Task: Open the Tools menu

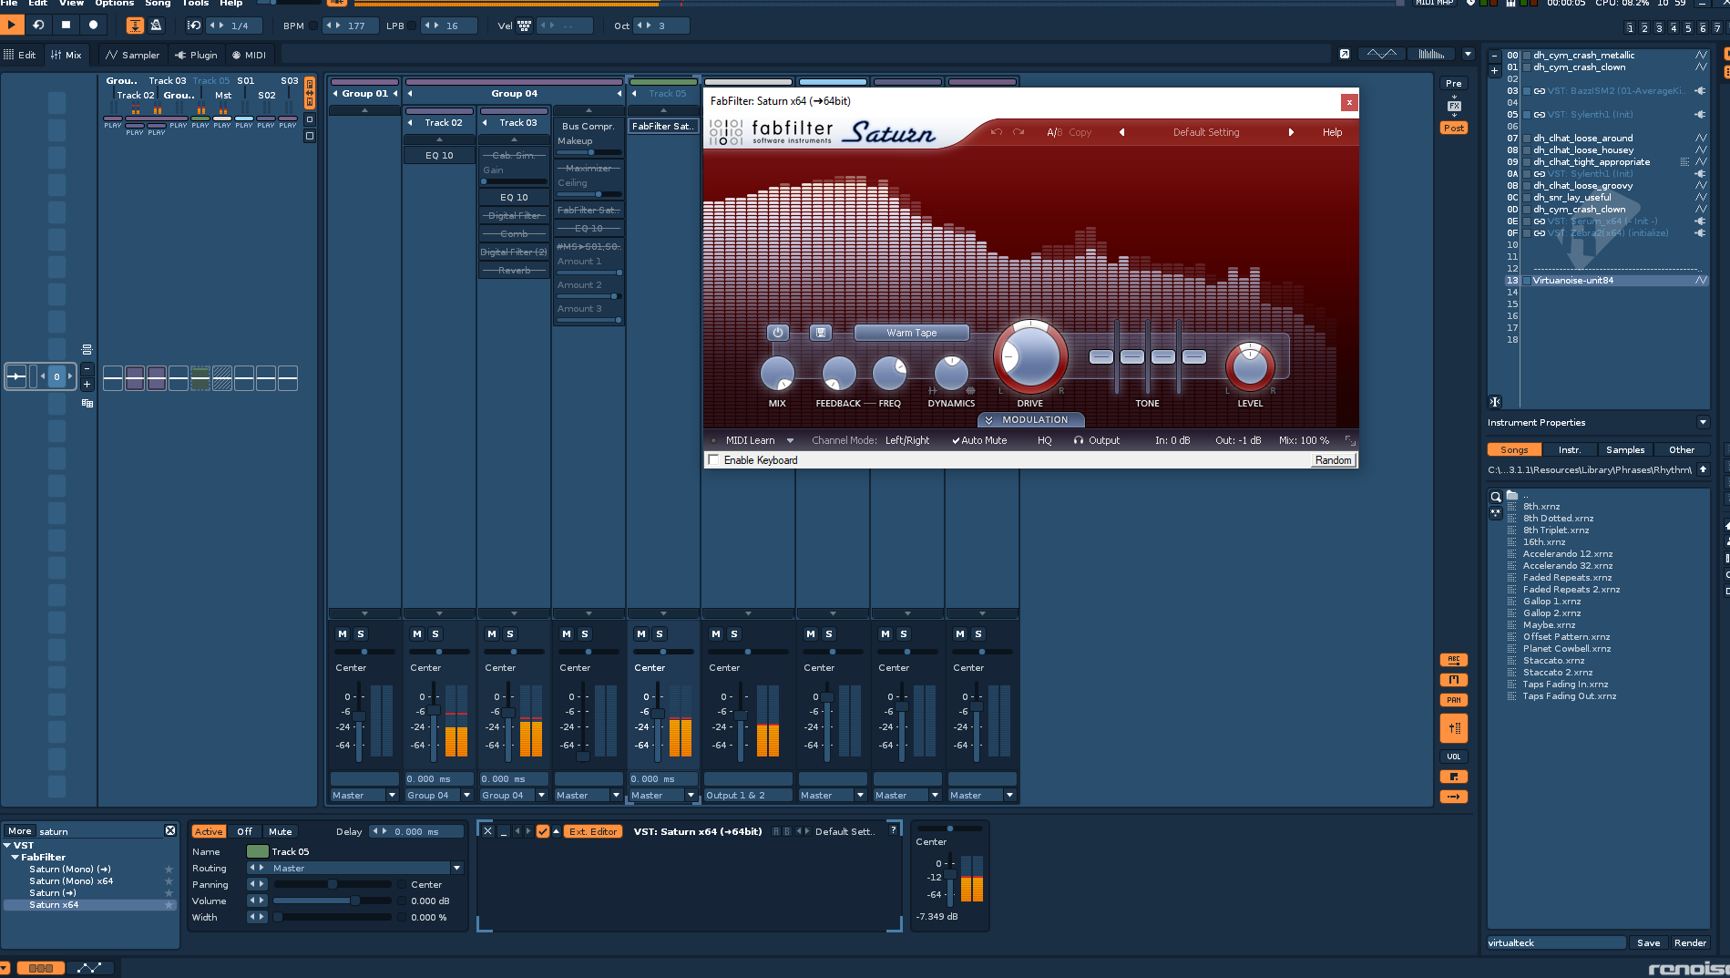Action: 195,4
